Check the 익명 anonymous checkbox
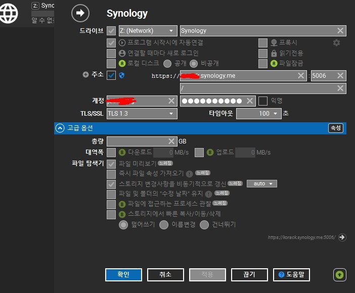355x293 pixels. (262, 101)
